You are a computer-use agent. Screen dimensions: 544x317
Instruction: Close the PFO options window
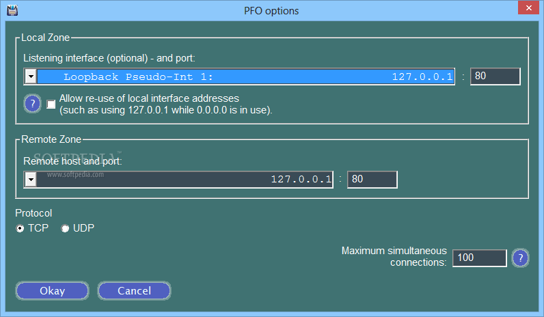tap(528, 8)
